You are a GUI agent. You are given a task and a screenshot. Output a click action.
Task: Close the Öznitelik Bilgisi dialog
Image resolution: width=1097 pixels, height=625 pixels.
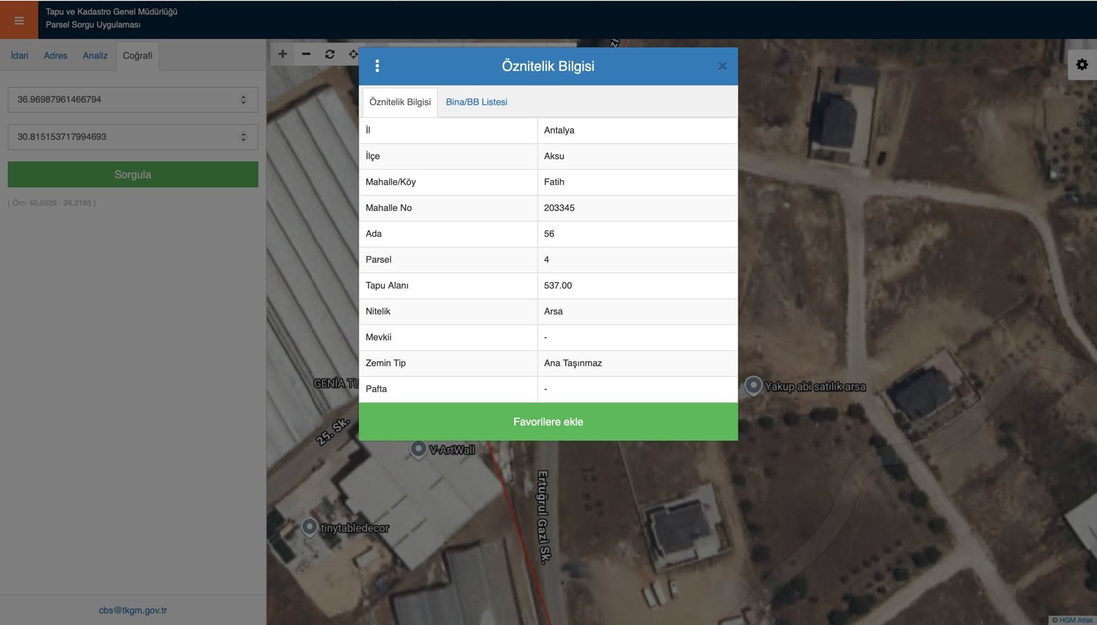(x=722, y=66)
